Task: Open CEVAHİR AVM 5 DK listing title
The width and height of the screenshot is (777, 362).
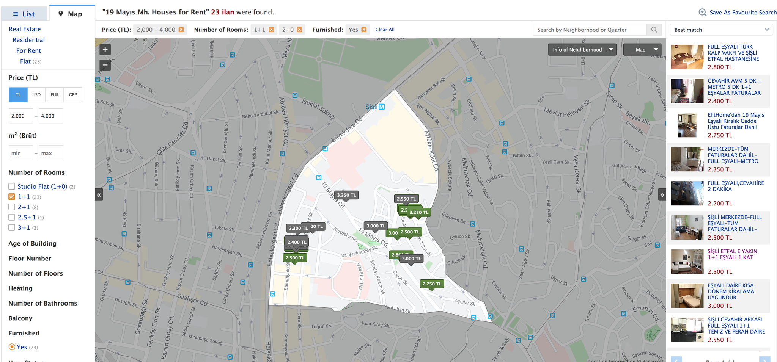Action: tap(734, 87)
